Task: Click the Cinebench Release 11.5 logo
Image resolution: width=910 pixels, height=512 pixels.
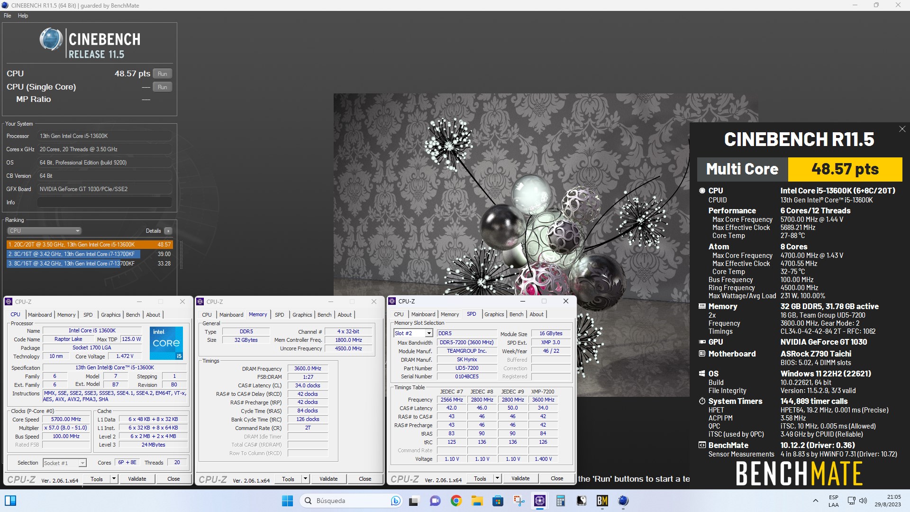Action: [90, 43]
